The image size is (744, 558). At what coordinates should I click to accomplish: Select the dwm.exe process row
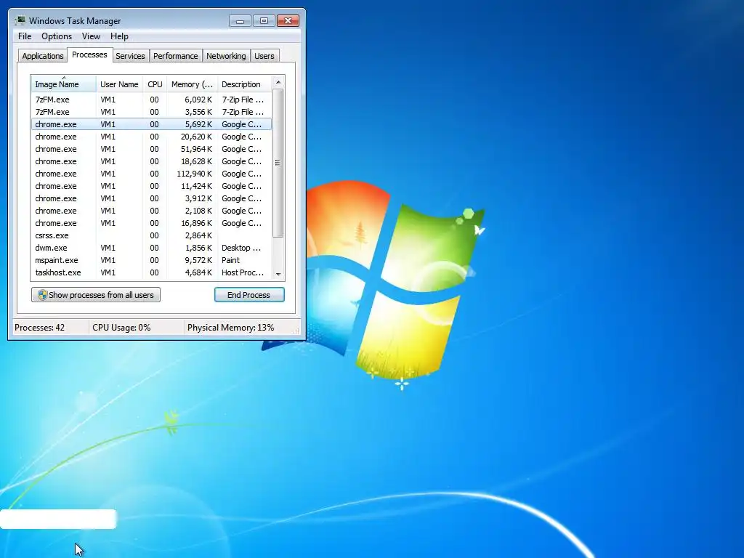point(151,248)
